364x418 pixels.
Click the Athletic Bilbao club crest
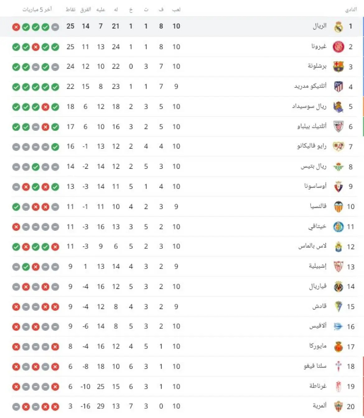(338, 127)
